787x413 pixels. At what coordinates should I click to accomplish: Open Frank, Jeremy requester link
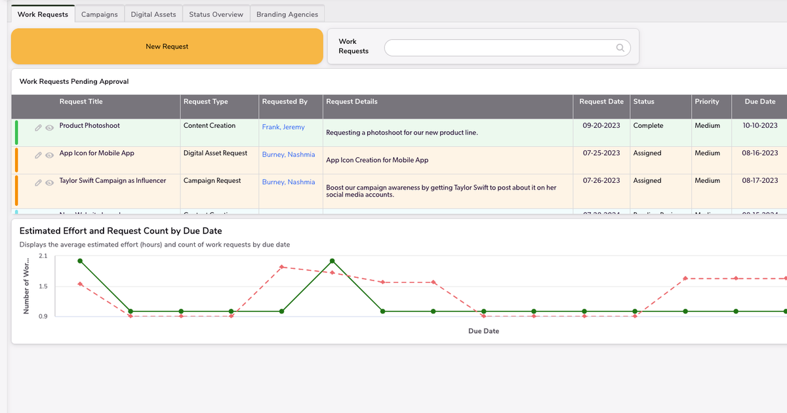click(x=283, y=127)
